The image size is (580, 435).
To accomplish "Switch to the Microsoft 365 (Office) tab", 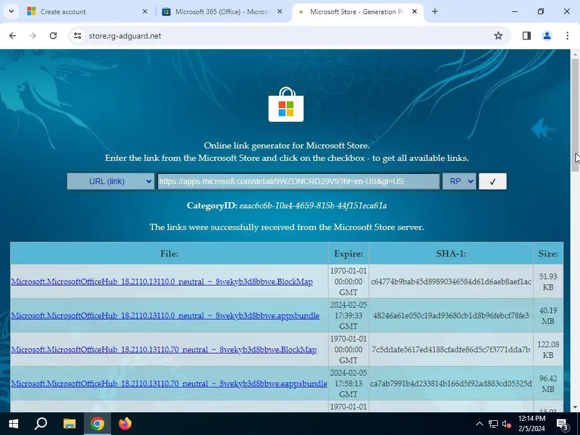I will (223, 11).
